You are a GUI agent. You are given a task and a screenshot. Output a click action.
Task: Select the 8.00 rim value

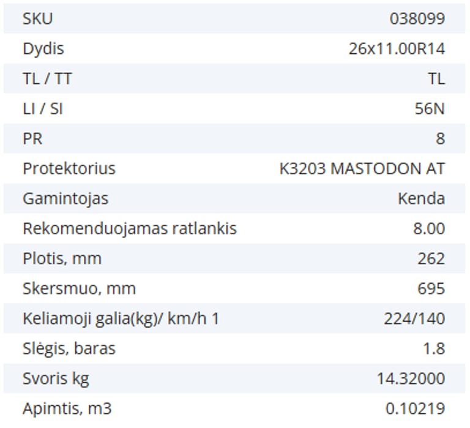click(428, 229)
